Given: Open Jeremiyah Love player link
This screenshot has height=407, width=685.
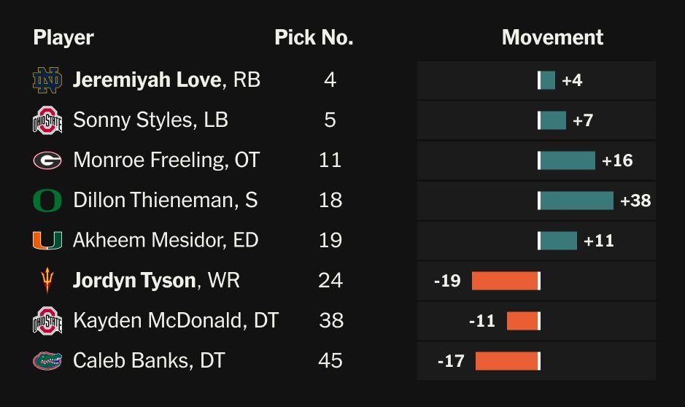Looking at the screenshot, I should click(147, 80).
